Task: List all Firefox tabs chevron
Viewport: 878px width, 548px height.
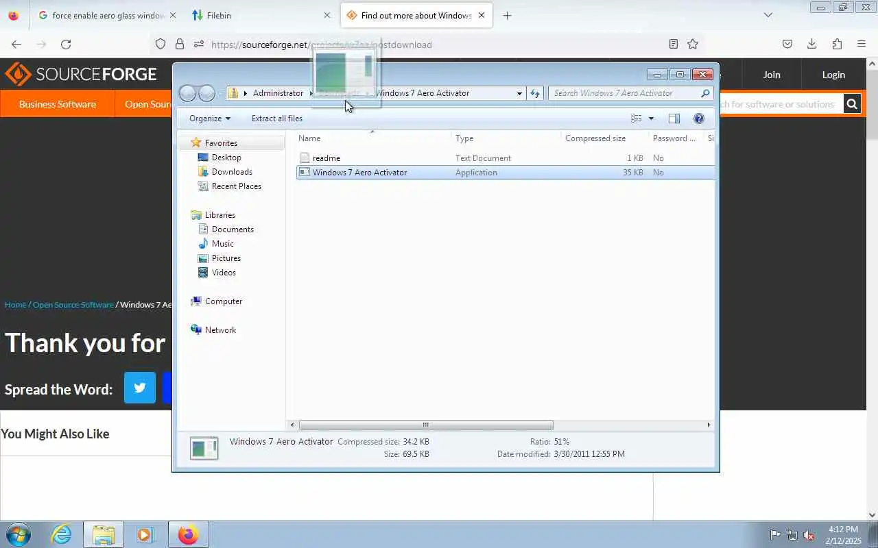Action: tap(768, 15)
